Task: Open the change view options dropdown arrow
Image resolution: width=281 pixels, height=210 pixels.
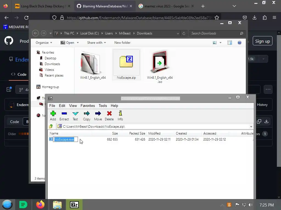Action: [220, 43]
